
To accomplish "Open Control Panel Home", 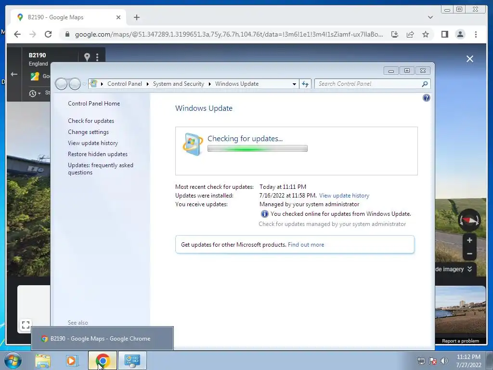I will pyautogui.click(x=94, y=104).
